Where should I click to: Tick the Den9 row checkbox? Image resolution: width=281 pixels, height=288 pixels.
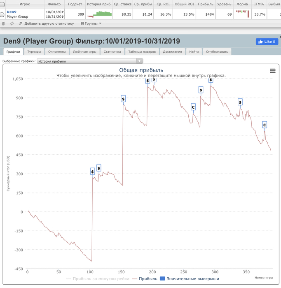click(x=2, y=14)
